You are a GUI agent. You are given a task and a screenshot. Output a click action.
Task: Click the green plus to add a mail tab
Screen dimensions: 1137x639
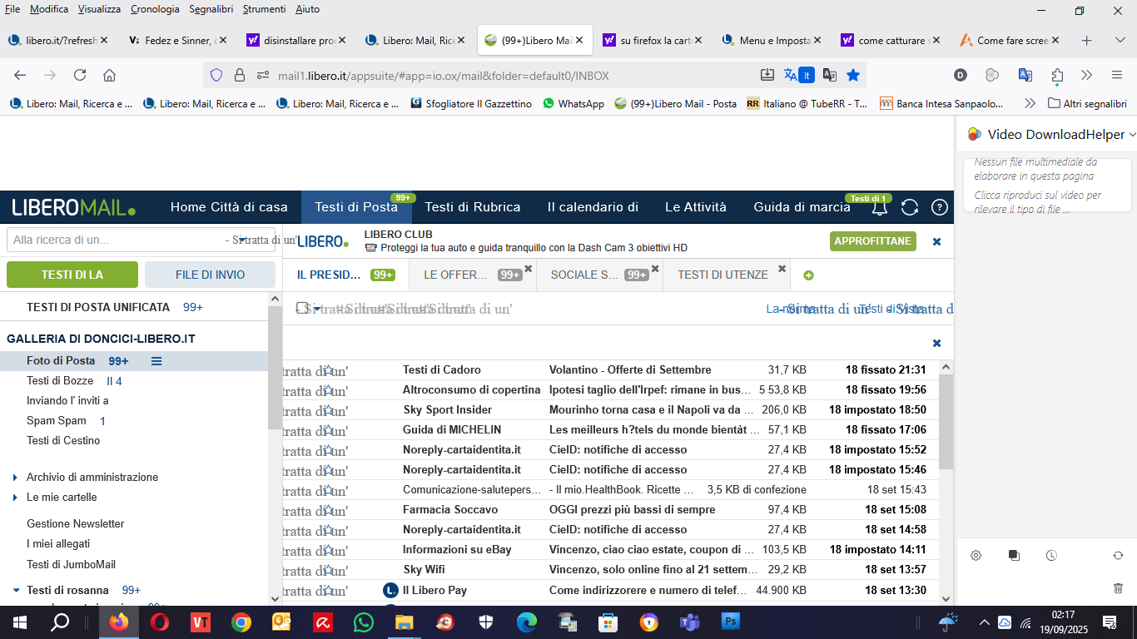808,275
